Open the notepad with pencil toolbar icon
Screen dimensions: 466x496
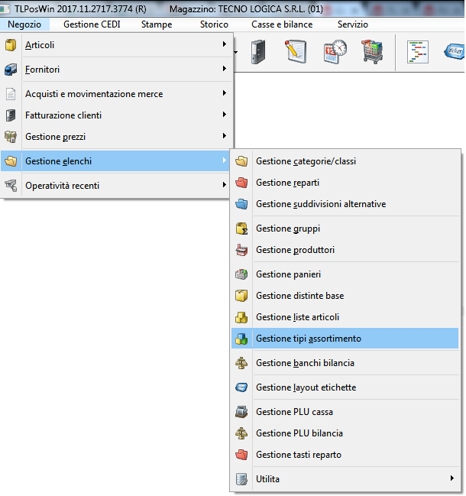[x=295, y=53]
